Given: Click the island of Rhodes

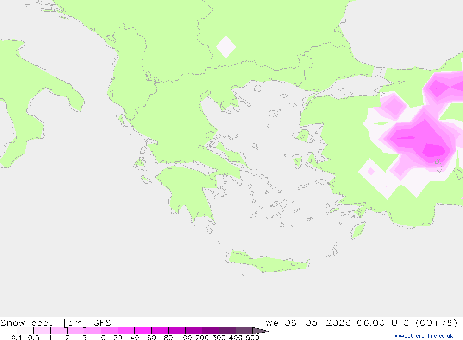Looking at the screenshot, I should point(358,230).
